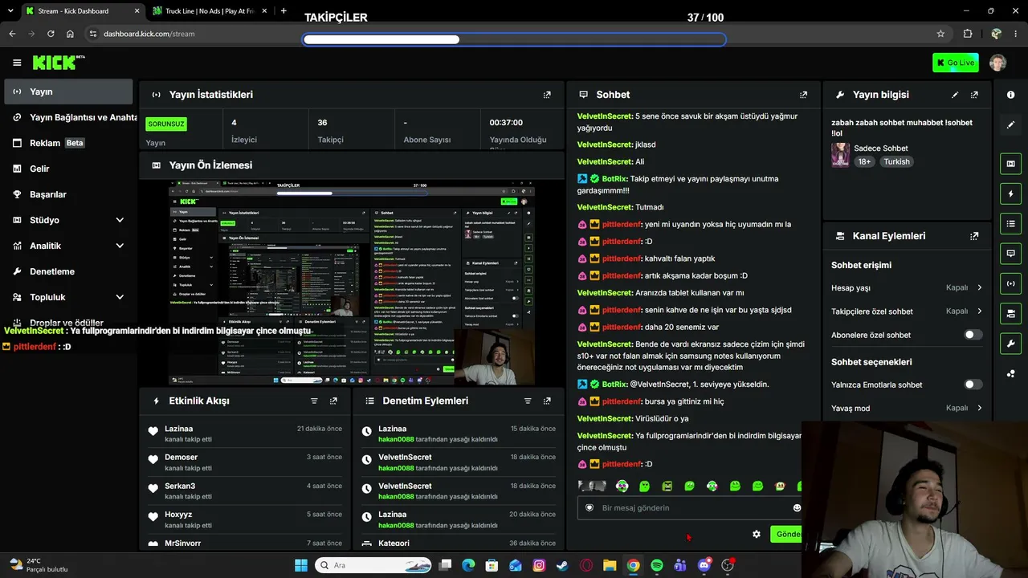Toggle the lightning activity widget in right rail
Image resolution: width=1028 pixels, height=578 pixels.
(1010, 193)
